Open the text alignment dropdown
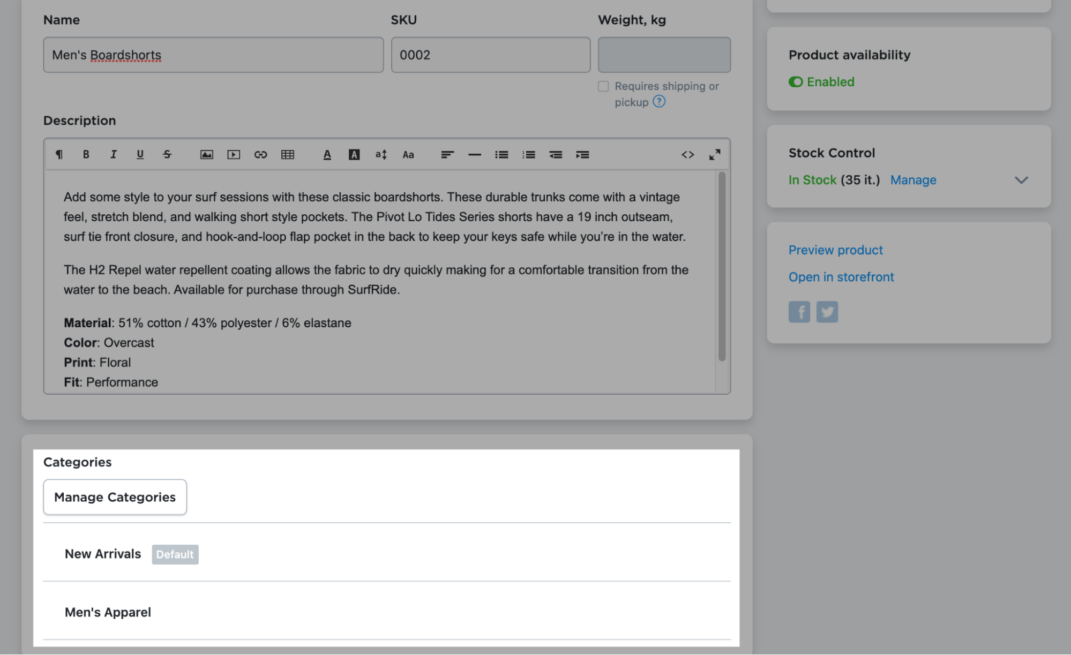Image resolution: width=1071 pixels, height=655 pixels. point(445,155)
